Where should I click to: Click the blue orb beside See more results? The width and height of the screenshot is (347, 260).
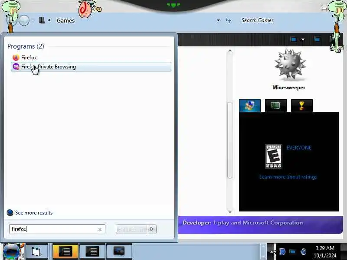pos(10,213)
